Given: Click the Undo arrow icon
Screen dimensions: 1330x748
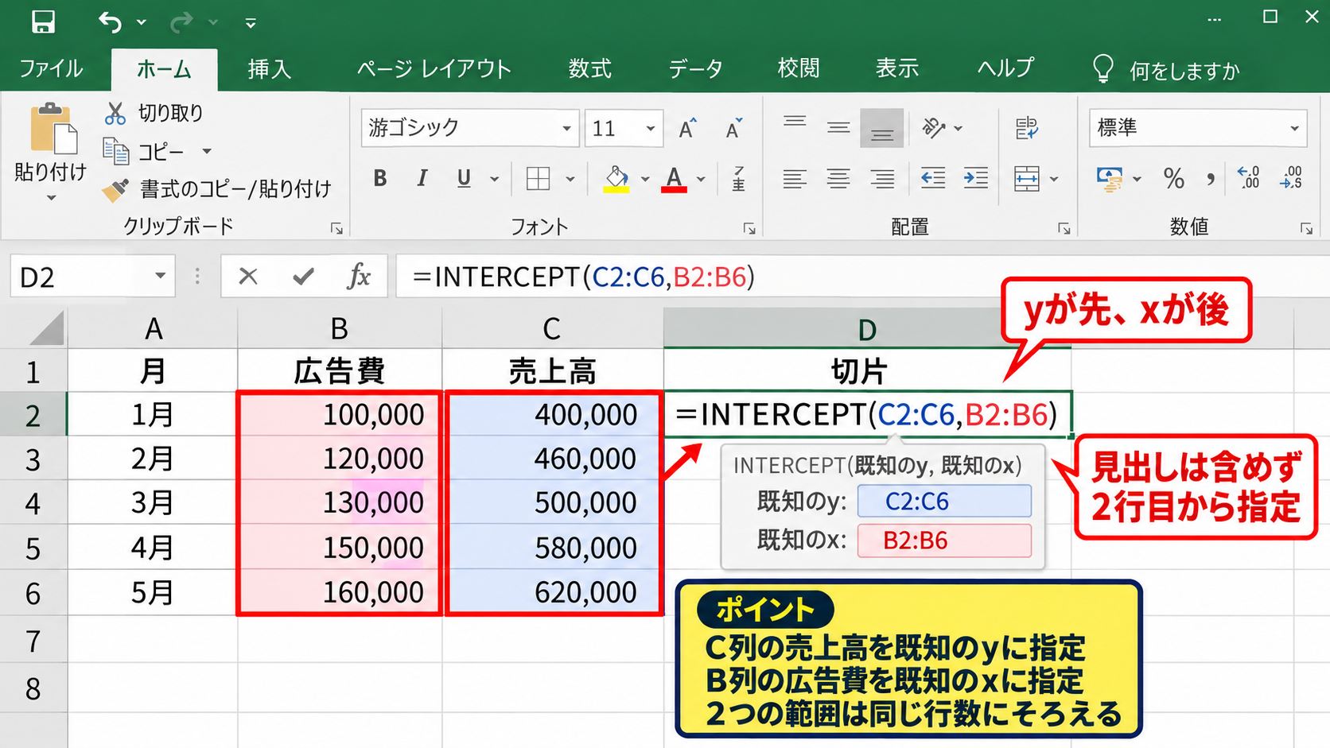Looking at the screenshot, I should click(x=111, y=22).
